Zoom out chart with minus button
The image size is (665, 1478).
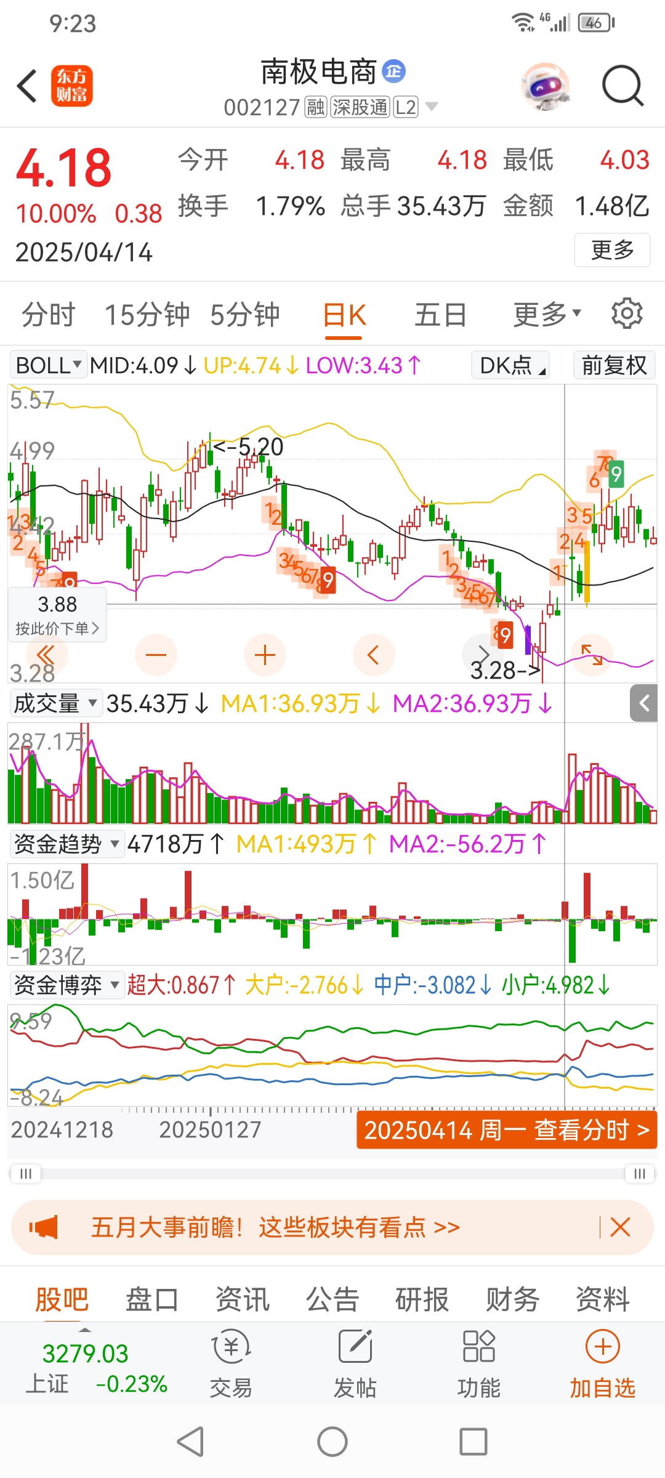point(156,655)
